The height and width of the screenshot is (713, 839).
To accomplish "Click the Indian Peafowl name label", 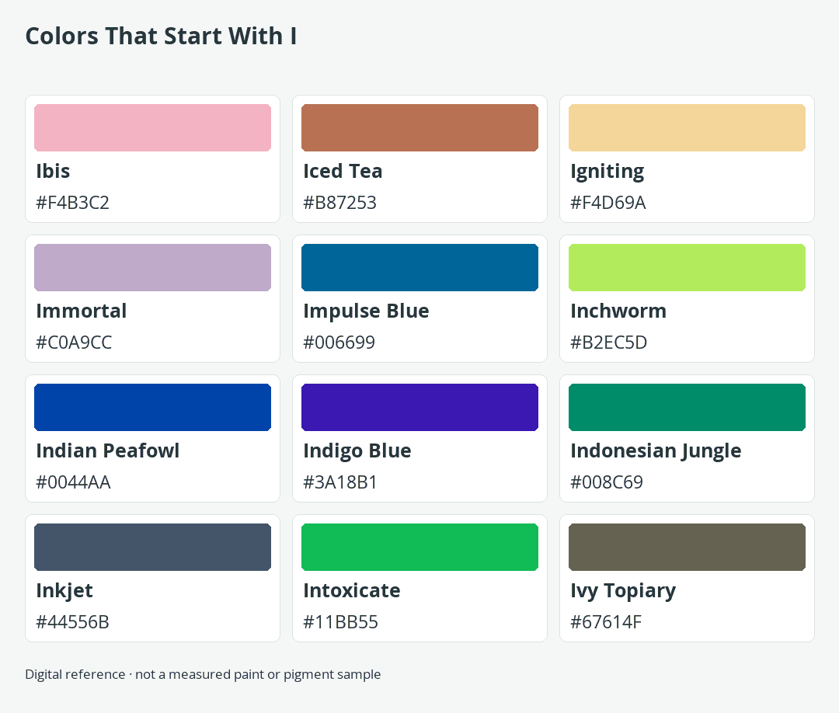I will point(107,450).
